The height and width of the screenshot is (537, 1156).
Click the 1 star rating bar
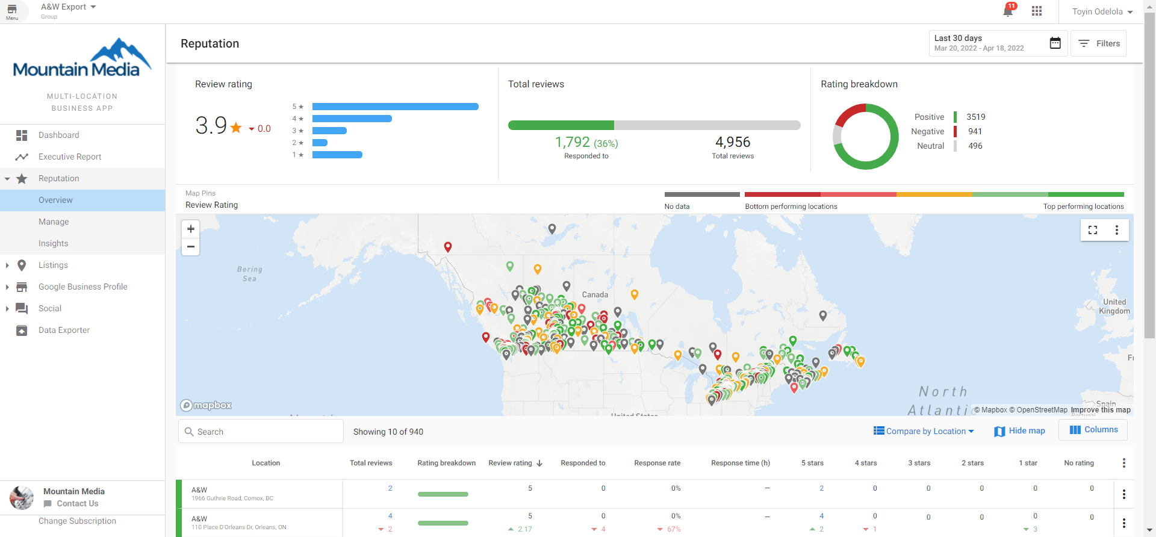tap(337, 155)
